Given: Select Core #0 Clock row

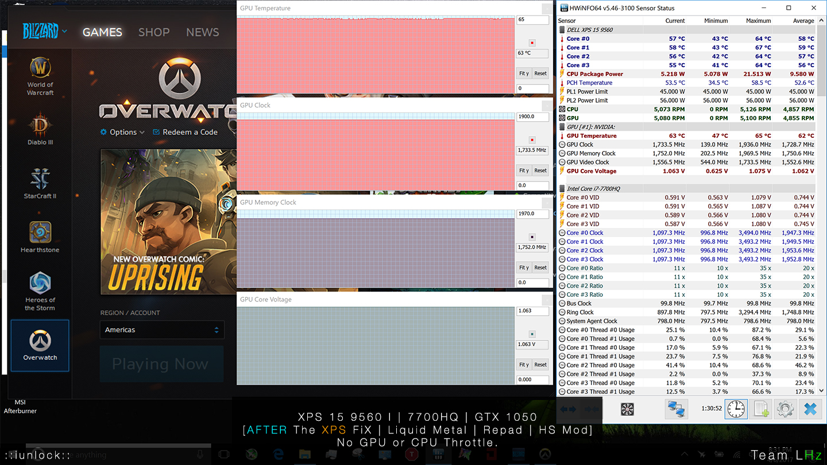Looking at the screenshot, I should 687,232.
